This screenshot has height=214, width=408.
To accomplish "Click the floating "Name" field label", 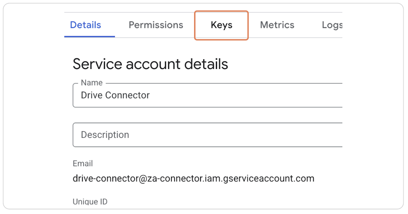I will click(x=91, y=83).
